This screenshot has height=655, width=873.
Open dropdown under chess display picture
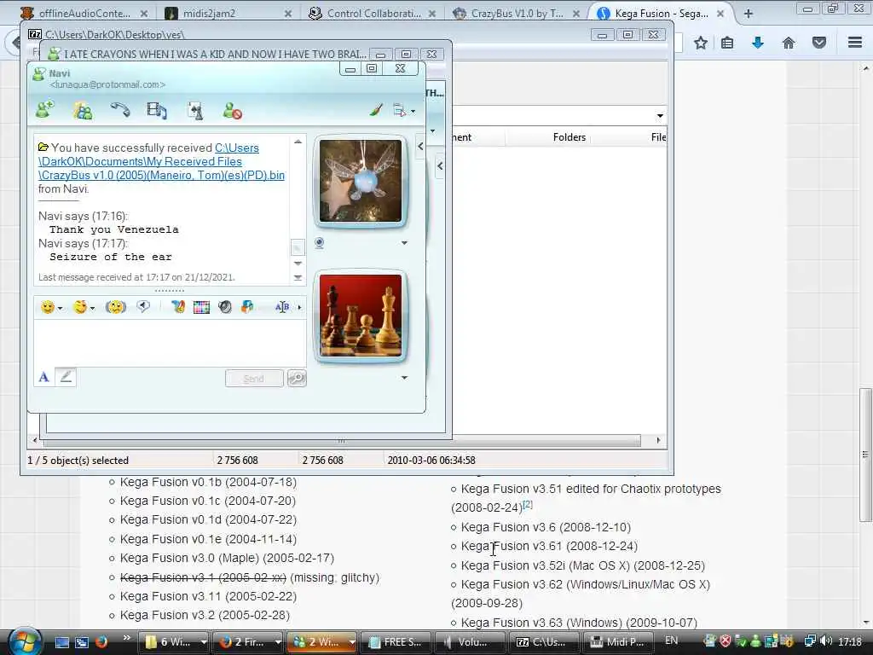404,378
